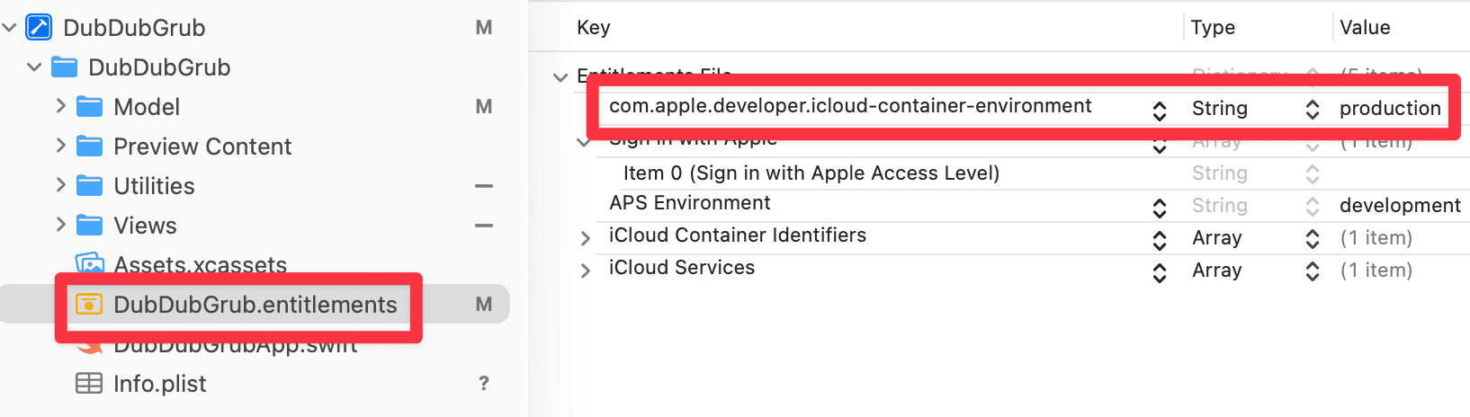The width and height of the screenshot is (1470, 417).
Task: Collapse the DubDubGrub project root chevron
Action: click(x=10, y=28)
